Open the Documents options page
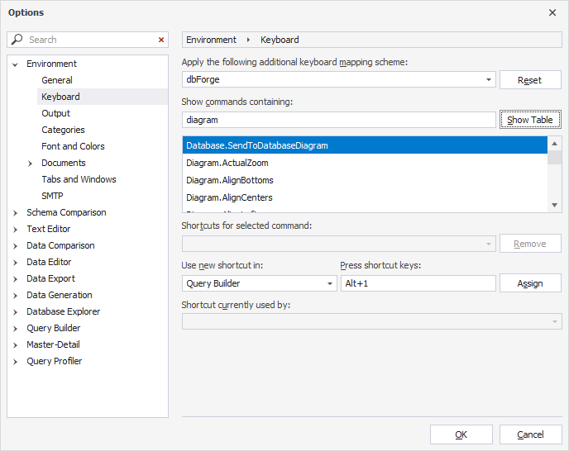The image size is (569, 451). pyautogui.click(x=64, y=163)
